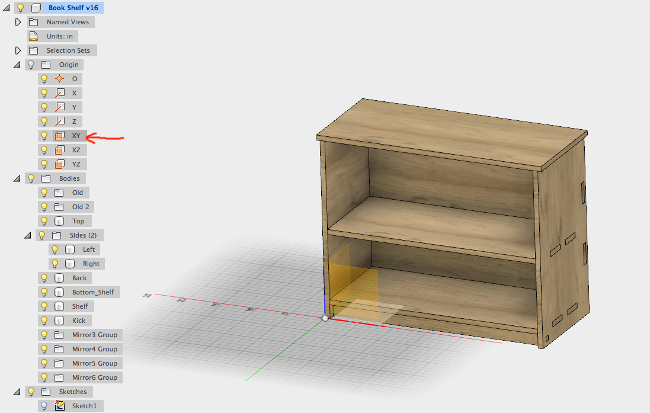The image size is (650, 413).
Task: Expand the Named Views folder
Action: click(x=17, y=21)
